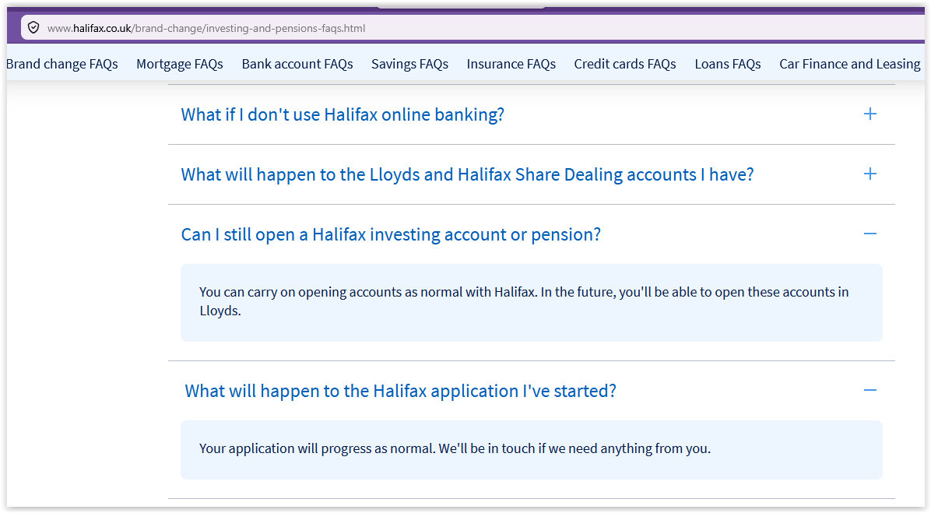Image resolution: width=931 pixels, height=513 pixels.
Task: Click plus icon beside Share Dealing accounts question
Action: (870, 174)
